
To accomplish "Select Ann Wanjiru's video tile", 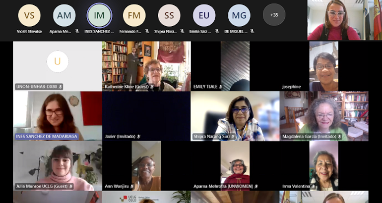I will tap(146, 165).
